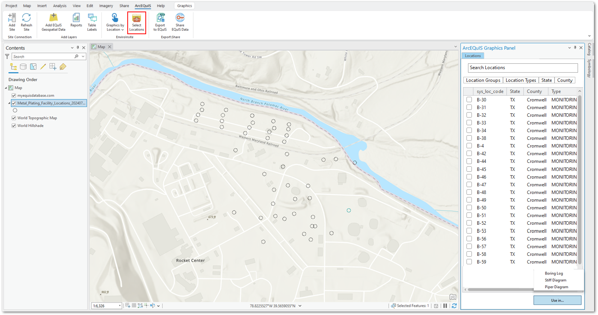Viewport: 598px width, 315px height.
Task: Open Graphics by Location tool
Action: tap(115, 22)
